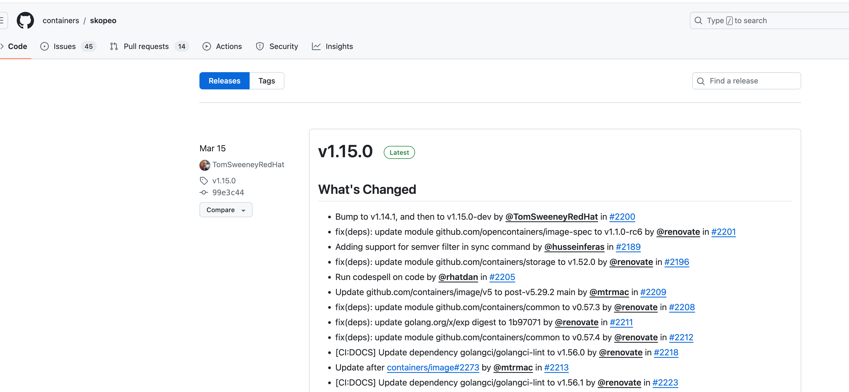The image size is (849, 392).
Task: Click the tag icon beside v1.15.0
Action: coord(204,181)
